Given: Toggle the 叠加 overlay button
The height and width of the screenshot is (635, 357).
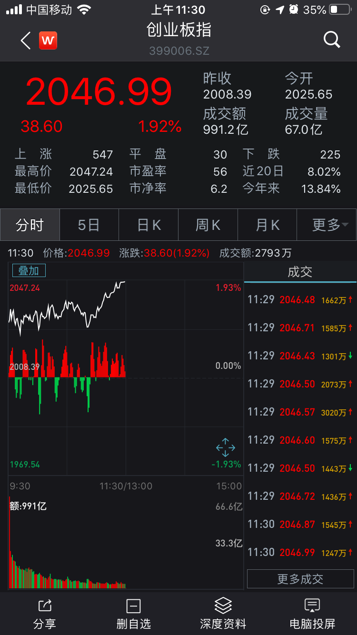Looking at the screenshot, I should (x=29, y=271).
